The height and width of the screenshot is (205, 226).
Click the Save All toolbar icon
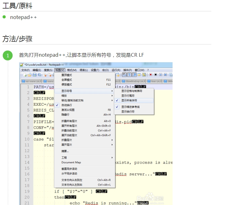click(40, 75)
